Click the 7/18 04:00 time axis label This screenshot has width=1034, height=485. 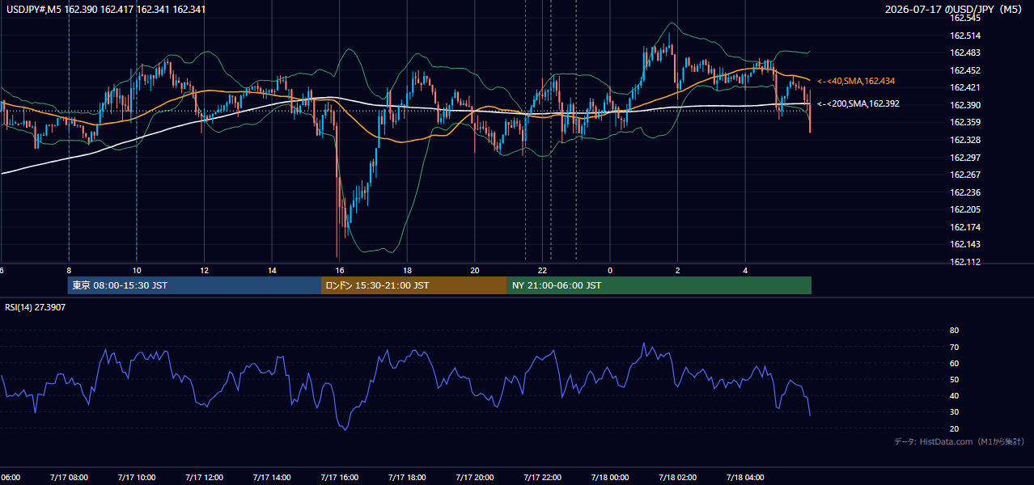(745, 478)
